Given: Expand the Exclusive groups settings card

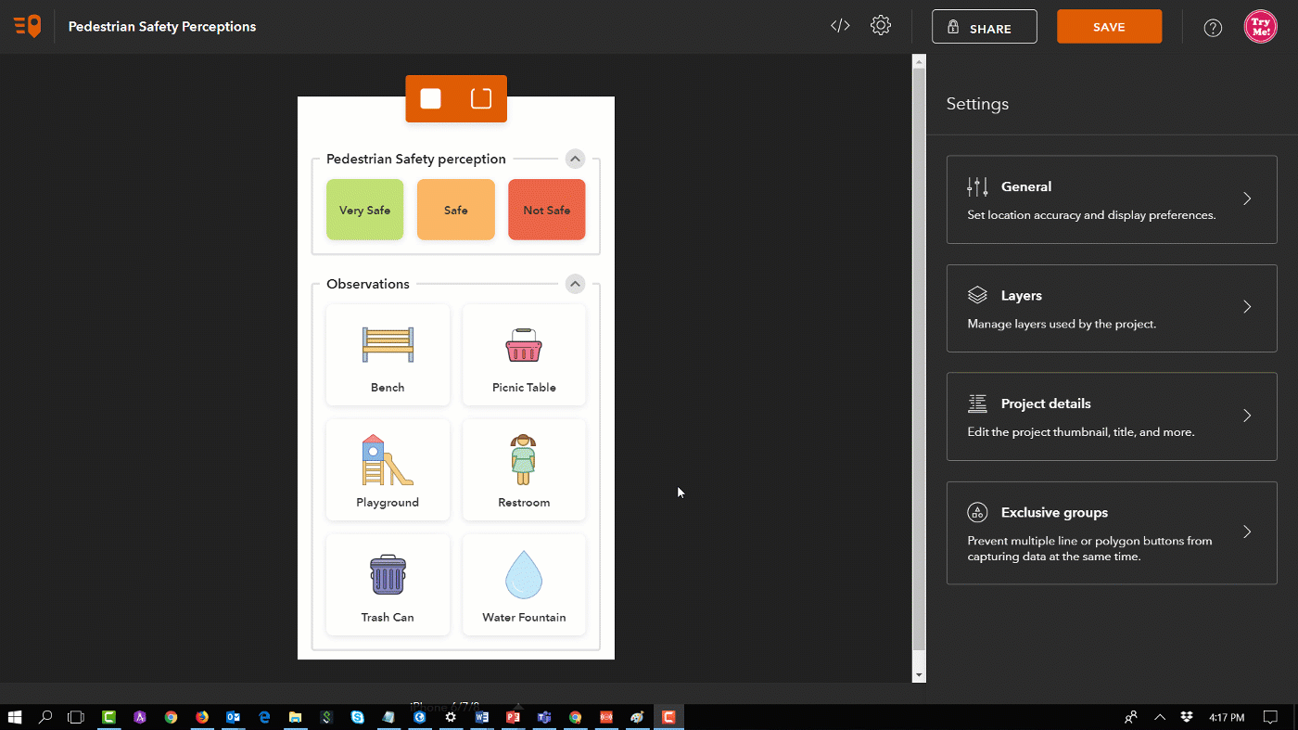Looking at the screenshot, I should click(x=1112, y=532).
